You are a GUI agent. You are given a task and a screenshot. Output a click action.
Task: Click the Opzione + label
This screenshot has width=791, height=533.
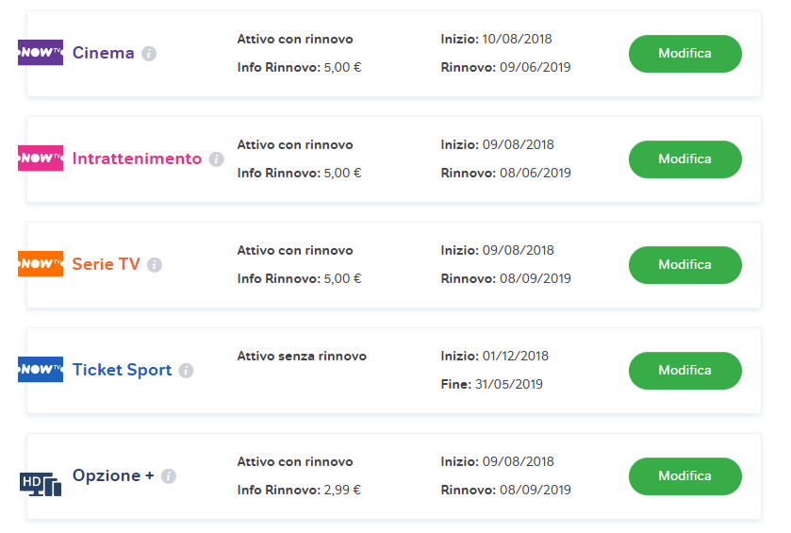pyautogui.click(x=113, y=475)
